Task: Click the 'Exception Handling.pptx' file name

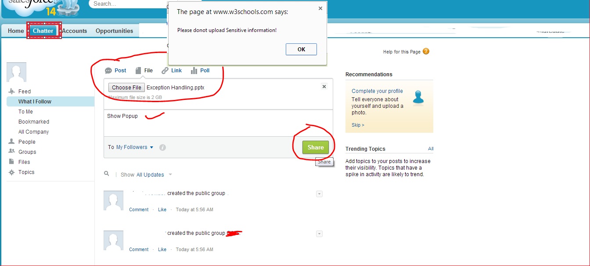Action: coord(176,88)
